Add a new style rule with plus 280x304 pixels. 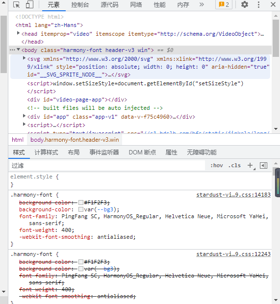pos(250,165)
